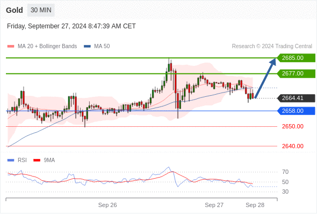Screen dimensions: 317x214
Task: Click the RSI 50 level label
Action: 285,182
